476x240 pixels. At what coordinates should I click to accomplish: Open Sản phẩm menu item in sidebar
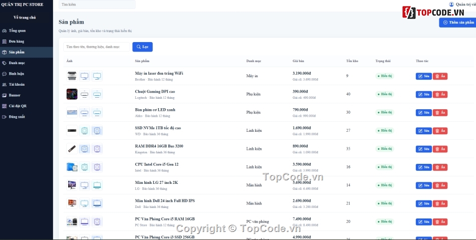[27, 52]
